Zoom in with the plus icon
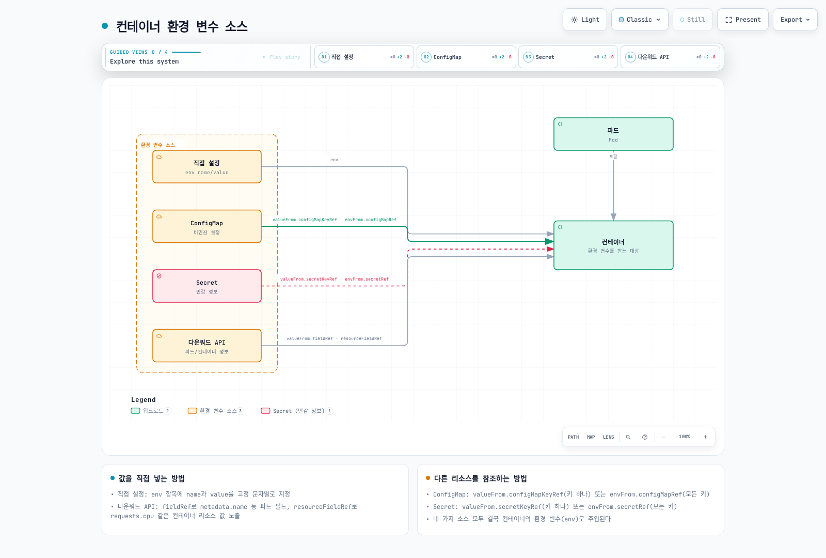The height and width of the screenshot is (558, 826). 705,437
